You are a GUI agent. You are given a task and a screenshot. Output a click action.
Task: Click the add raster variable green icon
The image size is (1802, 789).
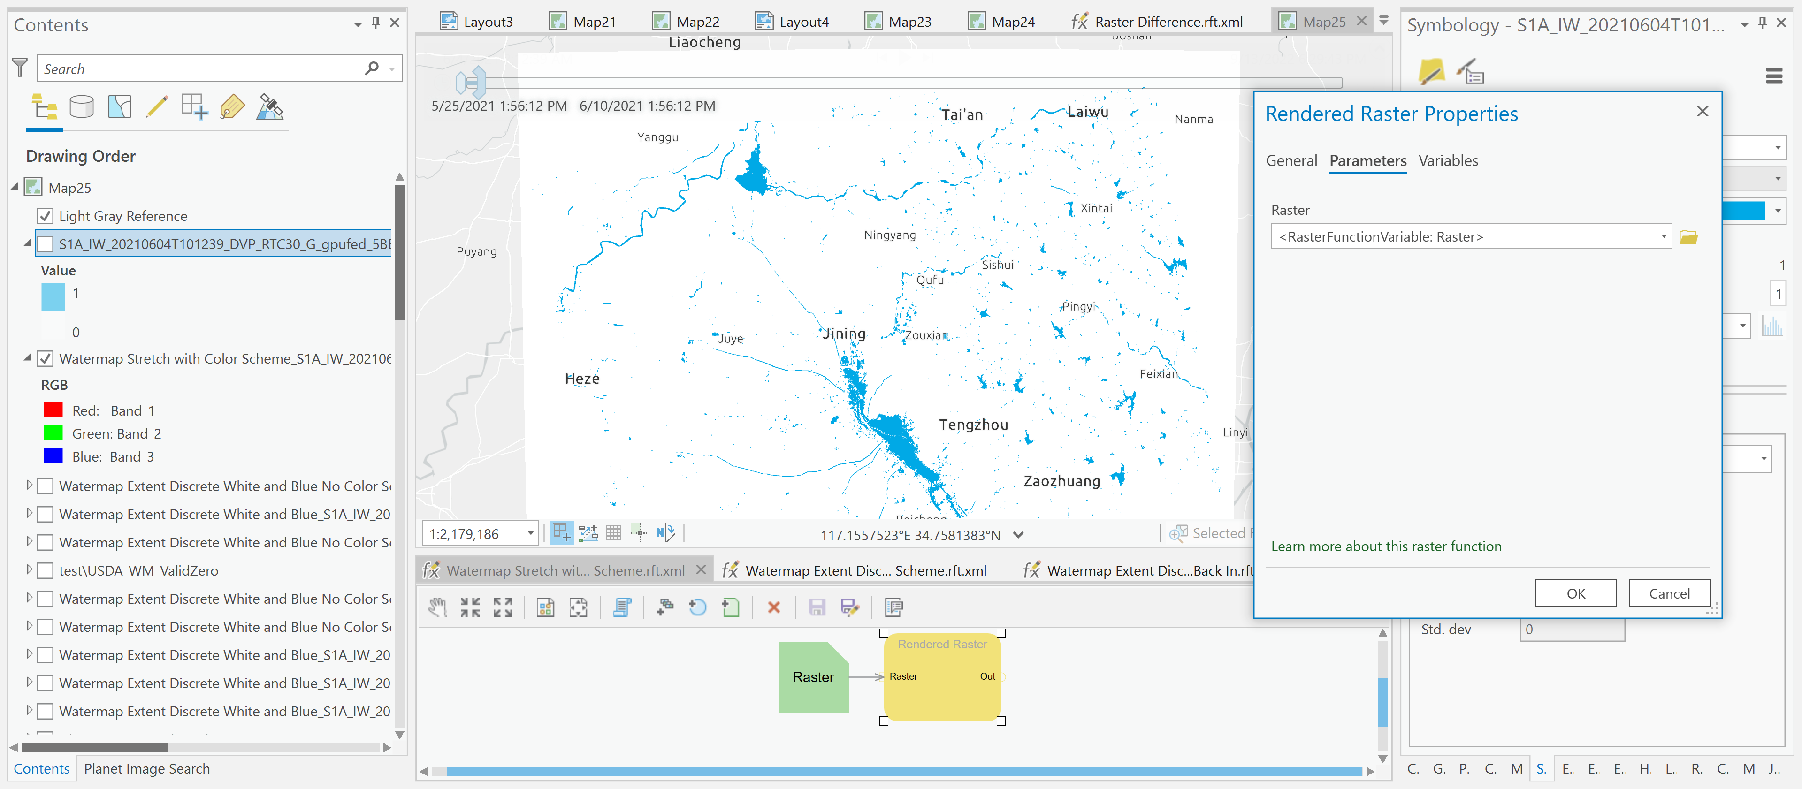tap(730, 607)
